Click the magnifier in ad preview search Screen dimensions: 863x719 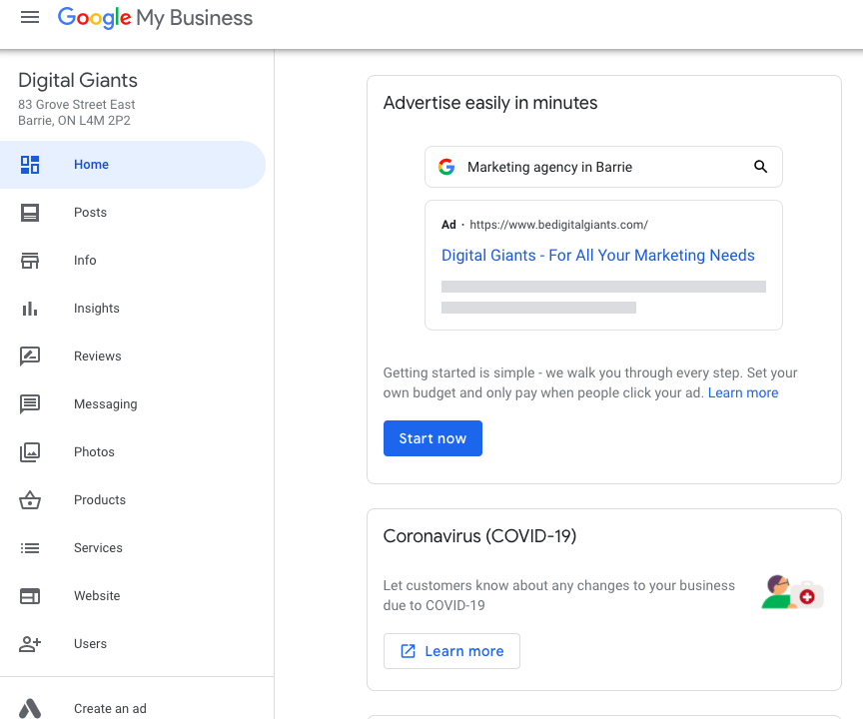pos(760,167)
